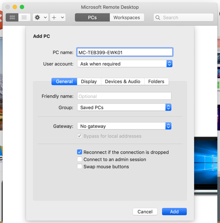220x223 pixels.
Task: Expand the chevron next to the plus icon
Action: coord(62,18)
